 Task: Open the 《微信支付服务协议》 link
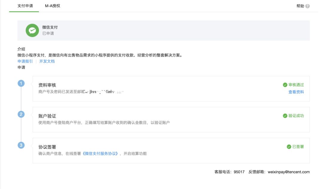pos(100,154)
